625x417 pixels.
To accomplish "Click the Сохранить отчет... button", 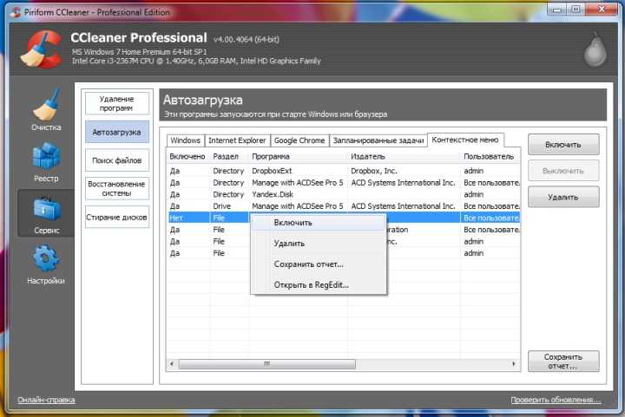I will click(563, 362).
